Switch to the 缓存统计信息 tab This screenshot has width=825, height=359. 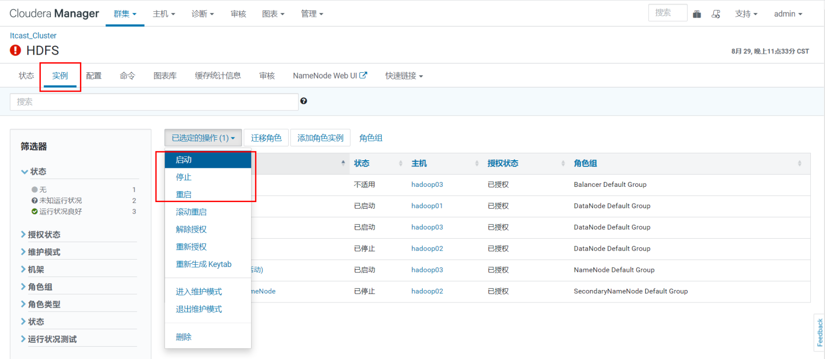218,76
